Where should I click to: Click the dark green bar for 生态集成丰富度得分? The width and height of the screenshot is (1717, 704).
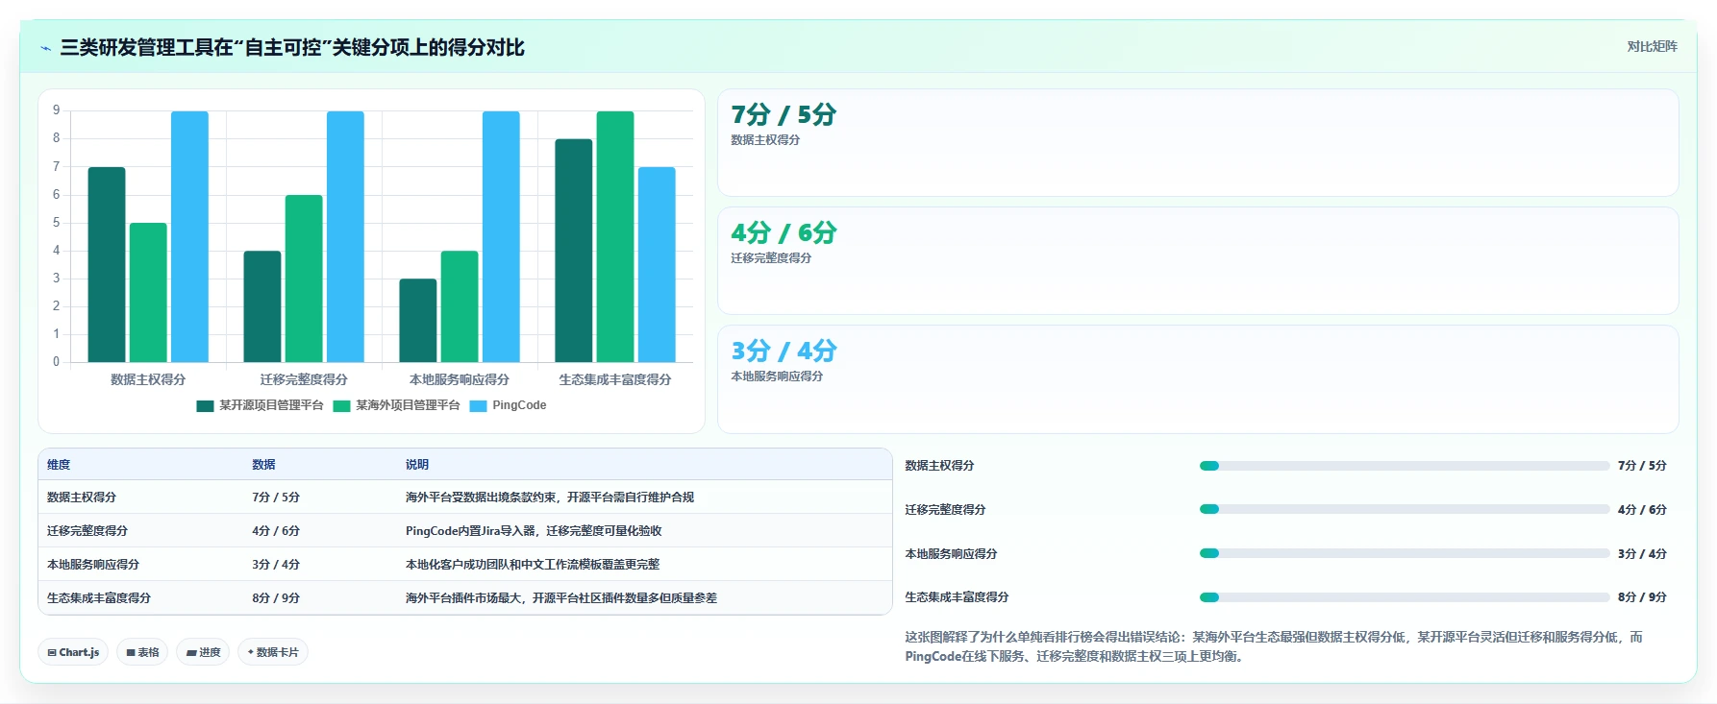coord(574,251)
